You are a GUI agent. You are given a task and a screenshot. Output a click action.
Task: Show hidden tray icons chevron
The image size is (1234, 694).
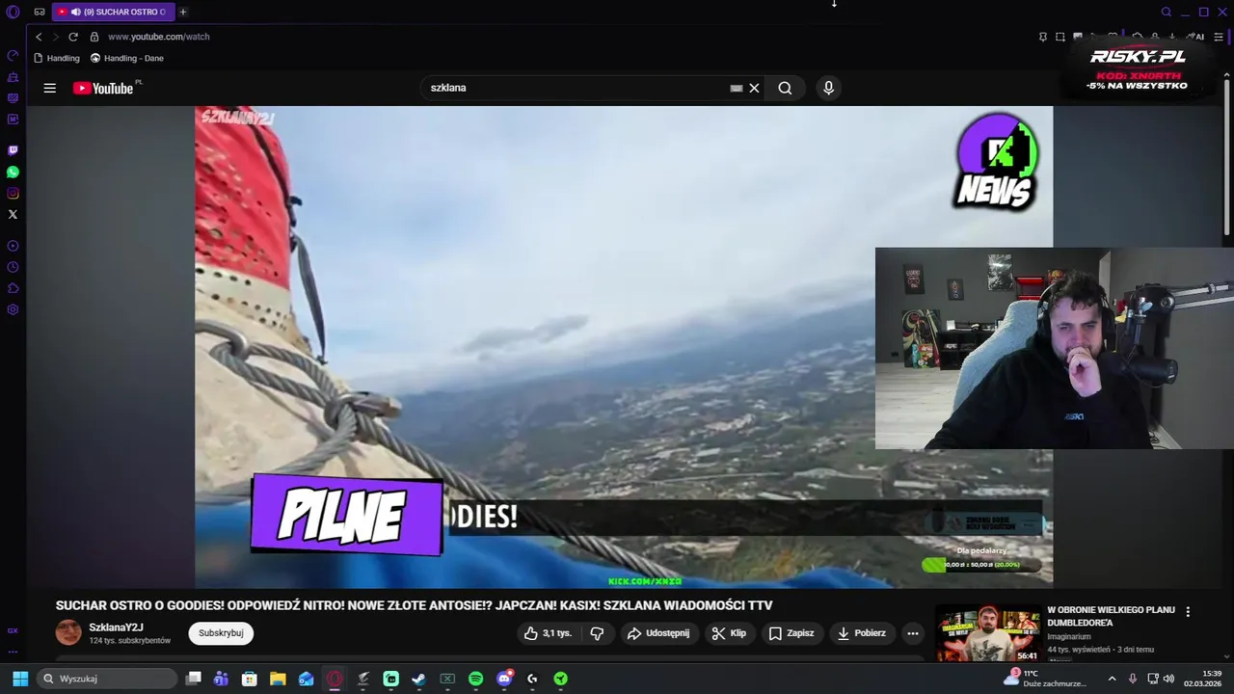[x=1112, y=679]
